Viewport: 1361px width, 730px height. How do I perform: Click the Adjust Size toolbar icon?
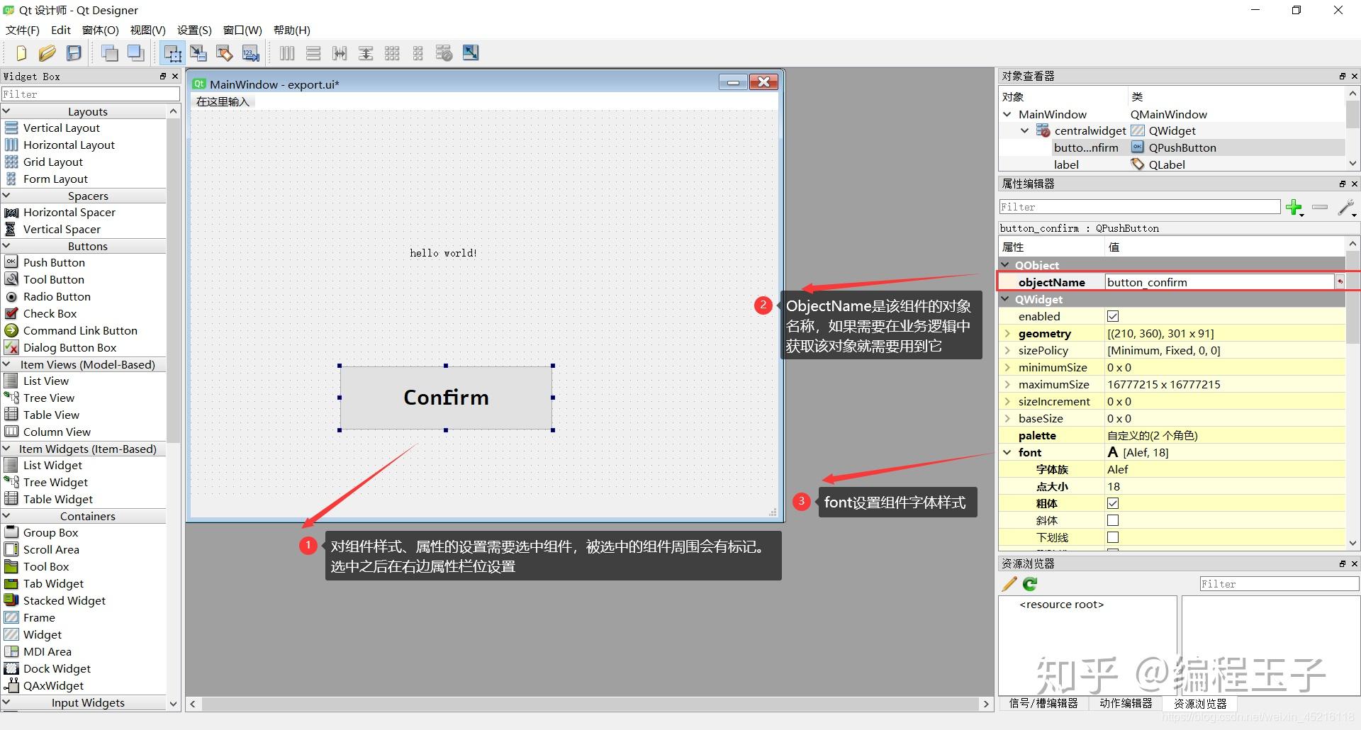(x=470, y=52)
